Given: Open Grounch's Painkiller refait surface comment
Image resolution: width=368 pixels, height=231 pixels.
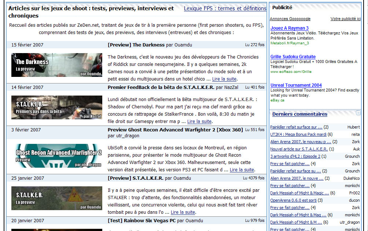Looking at the screenshot, I should (295, 171).
